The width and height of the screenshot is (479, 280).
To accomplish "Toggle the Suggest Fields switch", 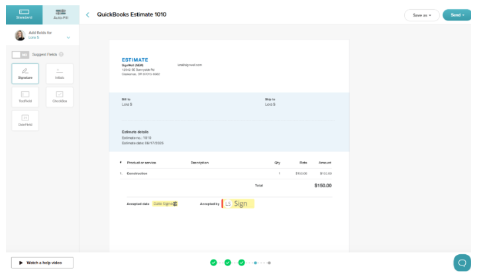I will tap(20, 54).
